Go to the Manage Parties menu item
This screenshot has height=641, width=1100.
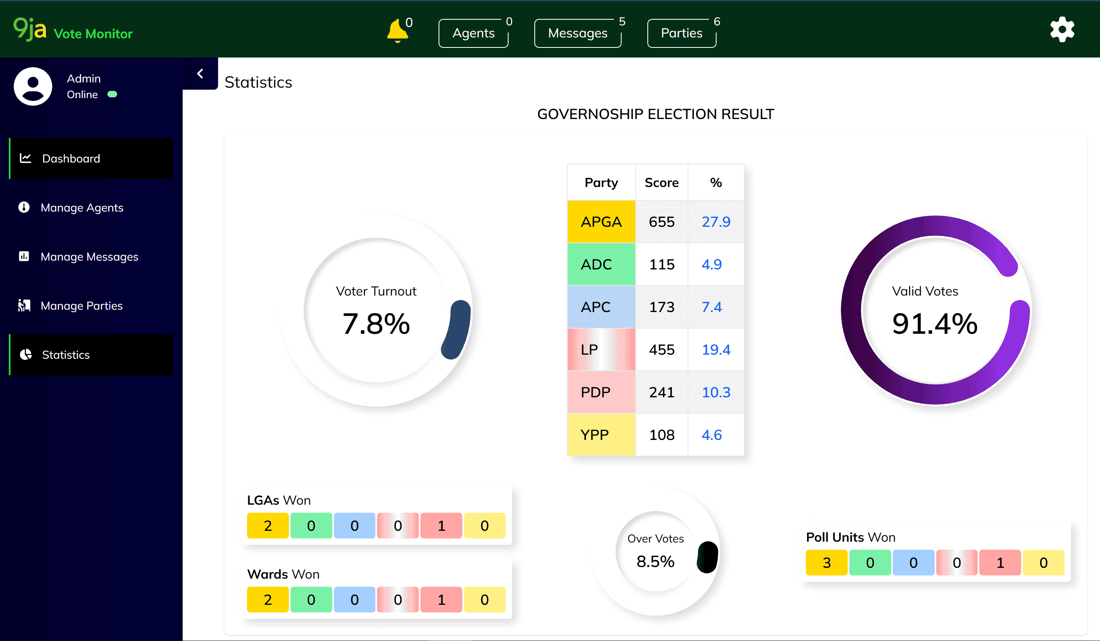tap(82, 306)
